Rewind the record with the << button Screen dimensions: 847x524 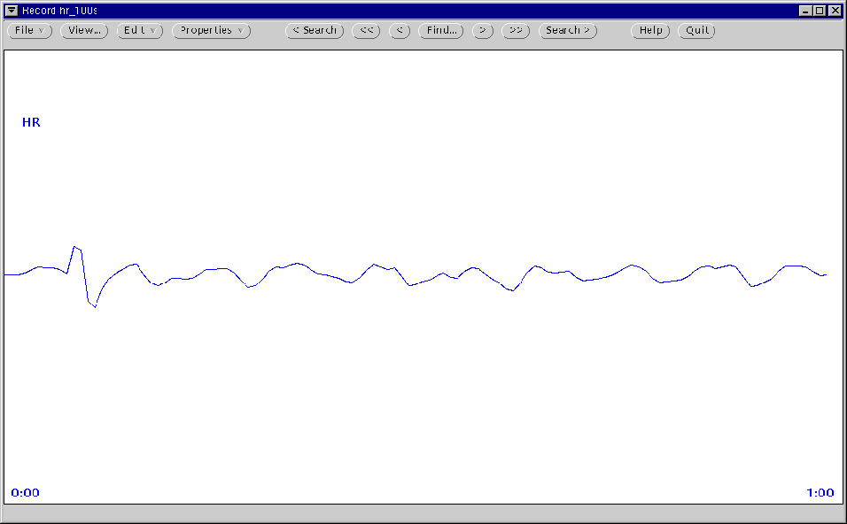click(366, 30)
